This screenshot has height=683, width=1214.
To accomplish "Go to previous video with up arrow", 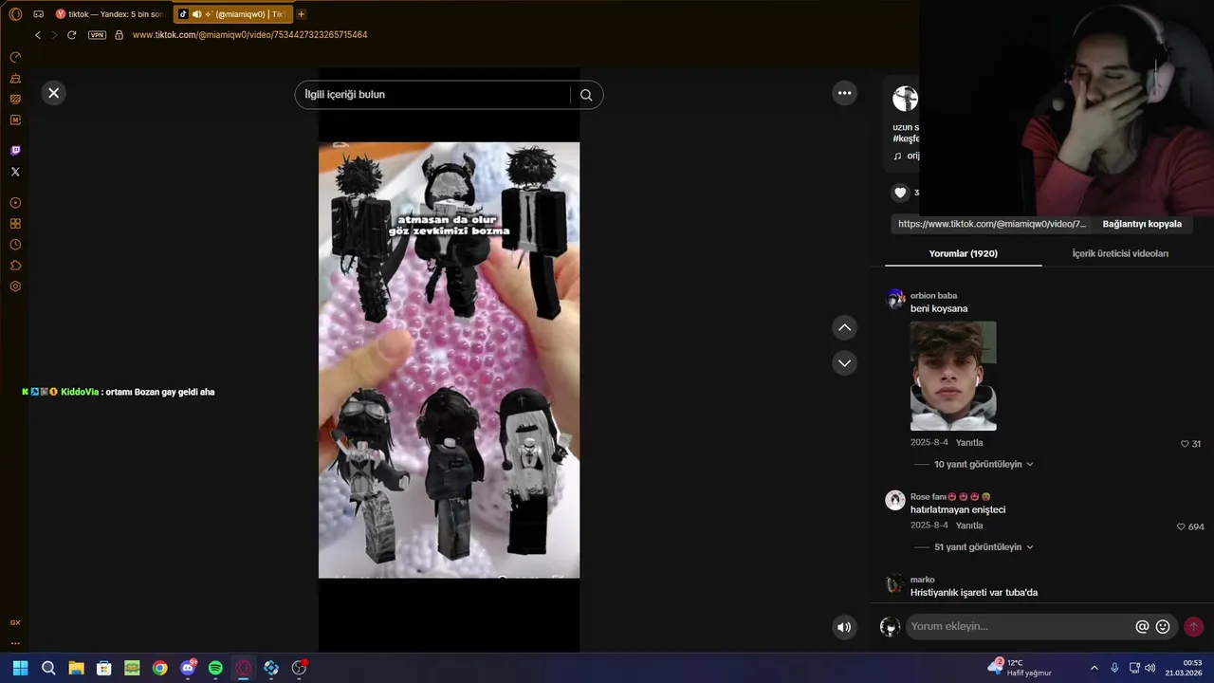I will 844,327.
